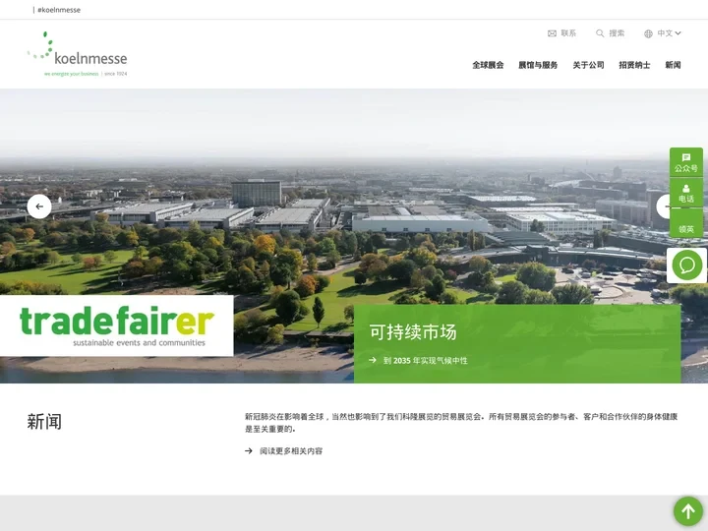The image size is (708, 531).
Task: Open the green chat bubble widget
Action: click(x=686, y=265)
